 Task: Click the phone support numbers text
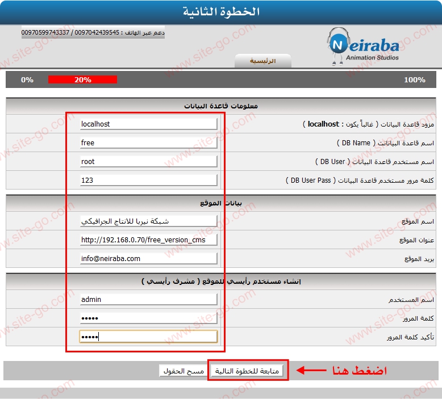(x=93, y=33)
